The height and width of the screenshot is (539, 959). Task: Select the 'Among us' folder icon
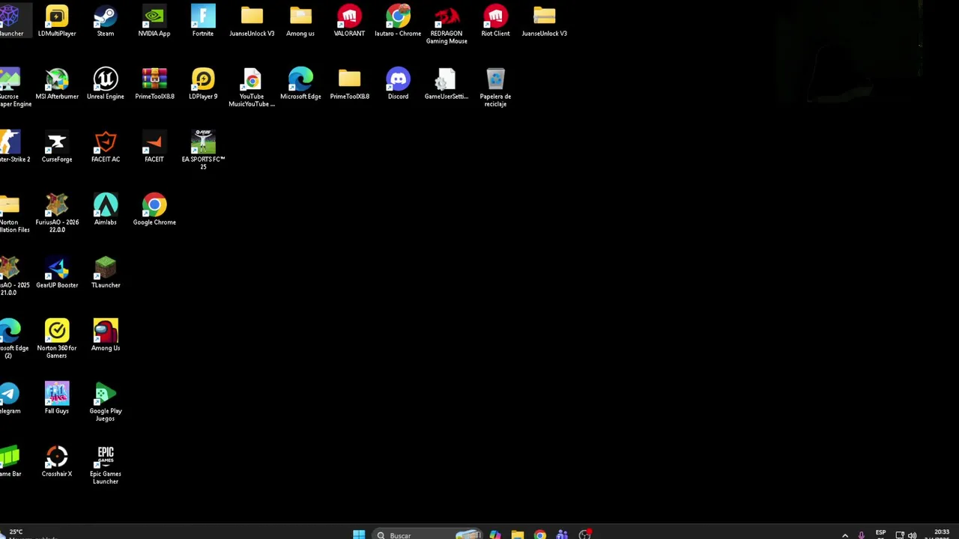coord(300,21)
